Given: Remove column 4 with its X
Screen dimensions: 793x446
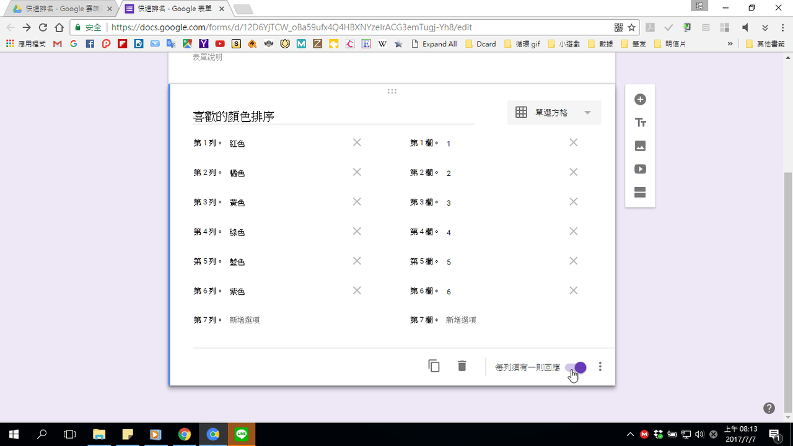Looking at the screenshot, I should [x=573, y=231].
